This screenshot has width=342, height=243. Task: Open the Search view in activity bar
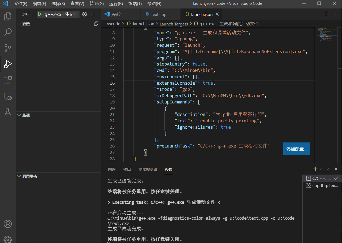[8, 32]
